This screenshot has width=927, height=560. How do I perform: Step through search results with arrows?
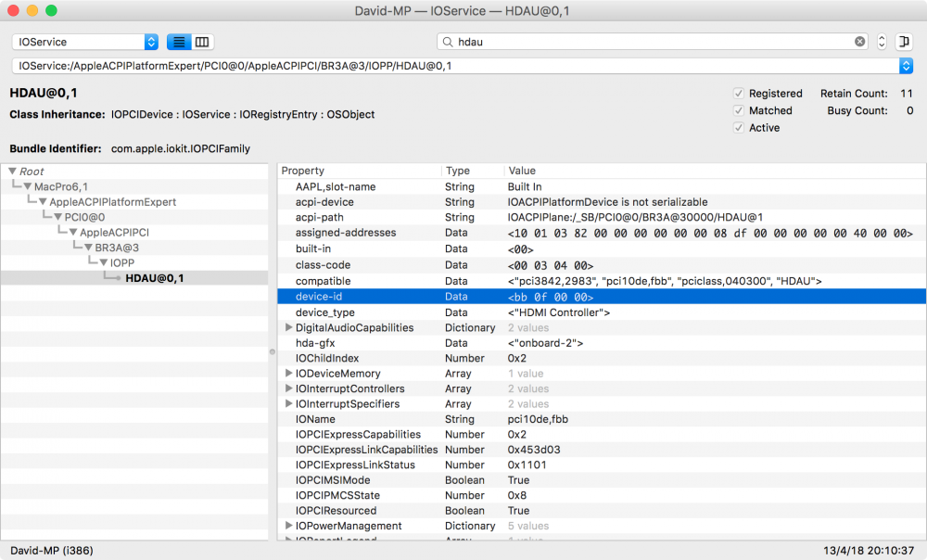click(x=882, y=42)
